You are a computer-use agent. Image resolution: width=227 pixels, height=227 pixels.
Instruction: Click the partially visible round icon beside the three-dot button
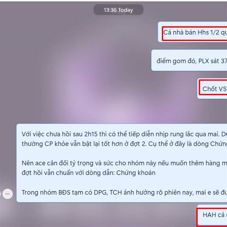point(0,194)
